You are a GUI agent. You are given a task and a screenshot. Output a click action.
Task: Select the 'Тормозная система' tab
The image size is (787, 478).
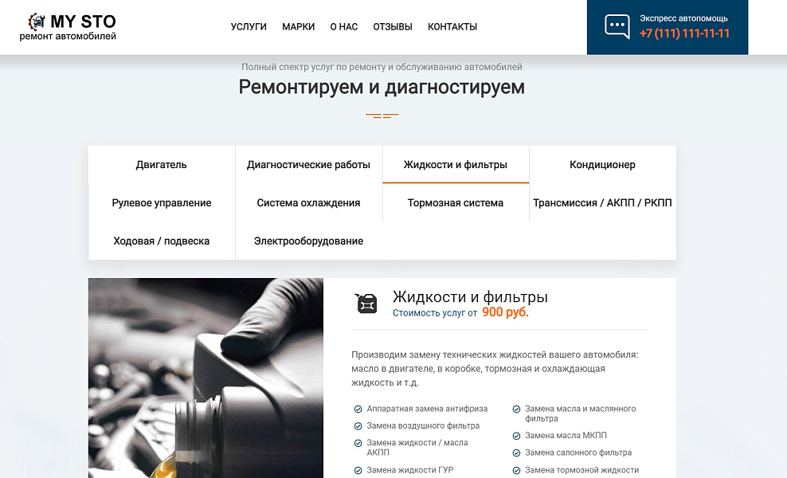tap(456, 203)
